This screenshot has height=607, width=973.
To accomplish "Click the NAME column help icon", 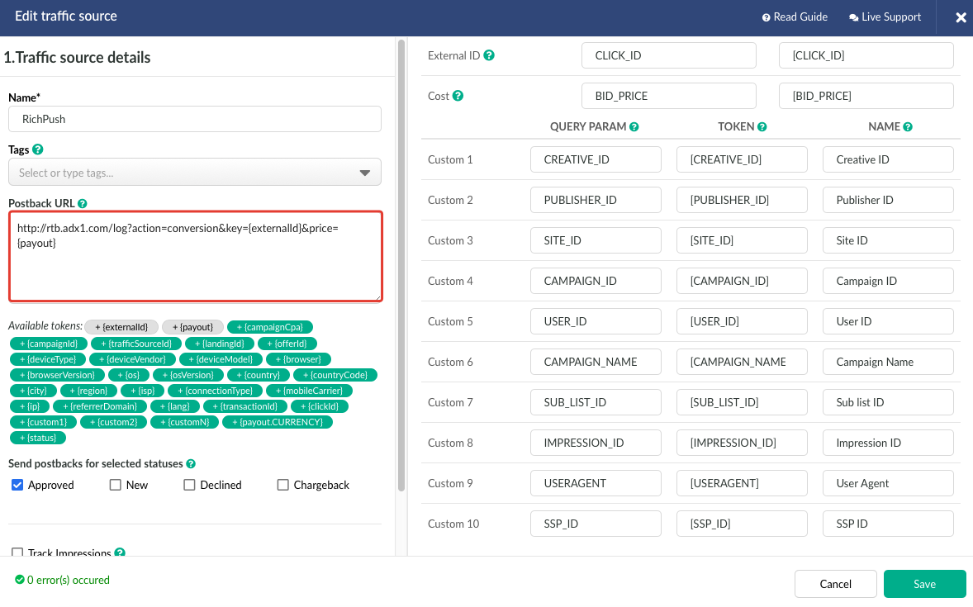I will pyautogui.click(x=908, y=126).
